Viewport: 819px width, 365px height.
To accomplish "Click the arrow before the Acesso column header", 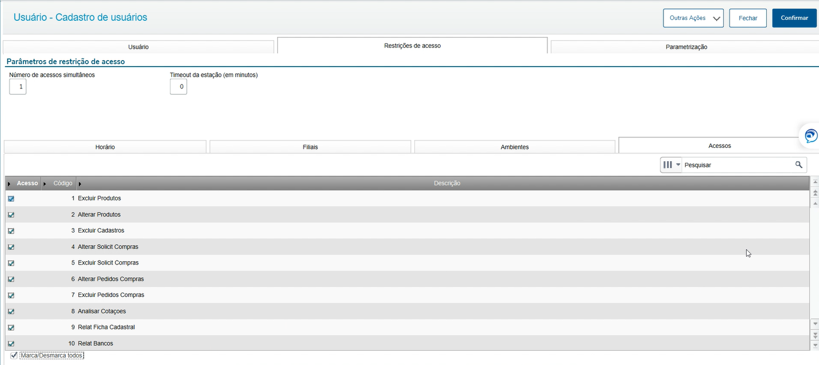I will click(10, 184).
